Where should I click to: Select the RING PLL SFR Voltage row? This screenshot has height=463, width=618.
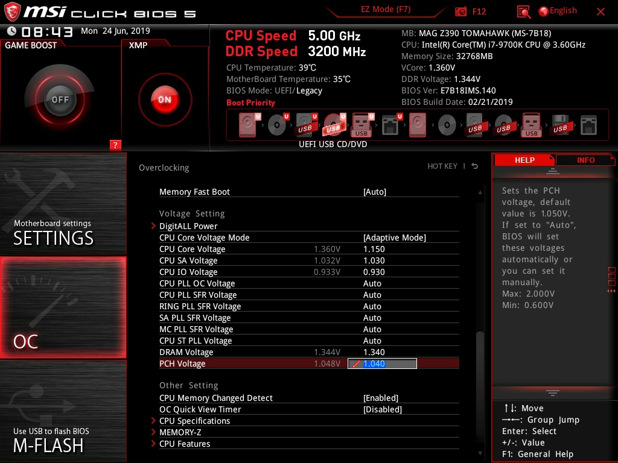point(309,306)
